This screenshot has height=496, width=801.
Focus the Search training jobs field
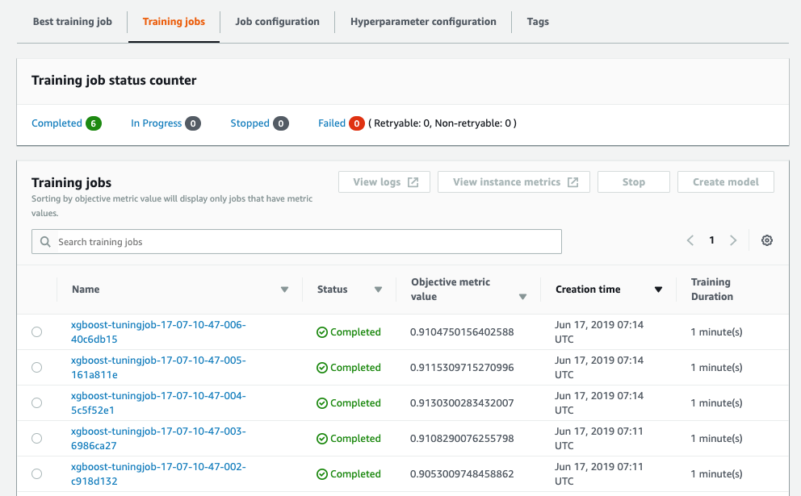coord(296,242)
